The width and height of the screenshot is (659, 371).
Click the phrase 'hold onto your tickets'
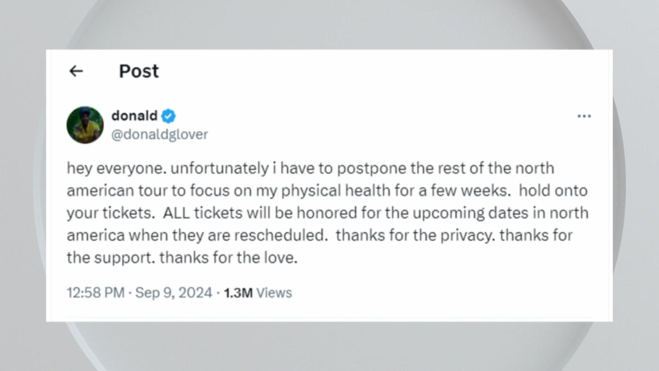pyautogui.click(x=327, y=202)
